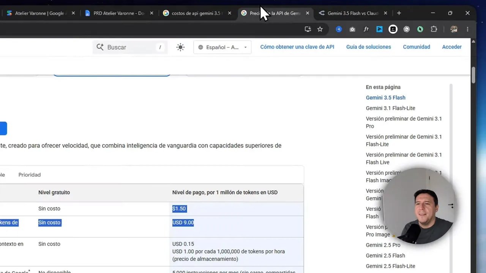The image size is (486, 273).
Task: Open the font finder 'f?' extension
Action: pyautogui.click(x=366, y=29)
